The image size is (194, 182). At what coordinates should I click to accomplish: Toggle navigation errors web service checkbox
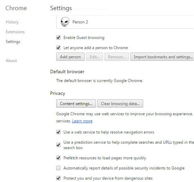pos(59,132)
